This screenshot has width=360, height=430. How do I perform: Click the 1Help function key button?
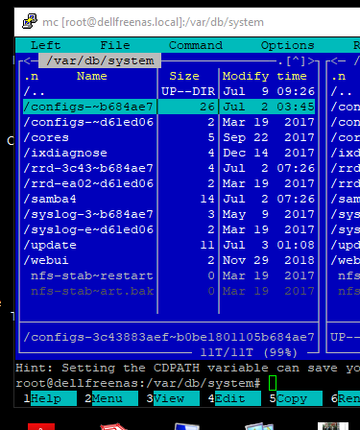click(x=50, y=398)
